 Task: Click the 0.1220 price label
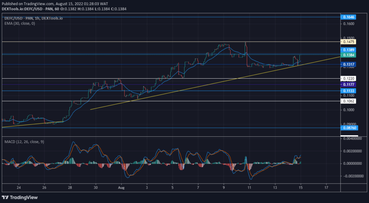point(348,78)
